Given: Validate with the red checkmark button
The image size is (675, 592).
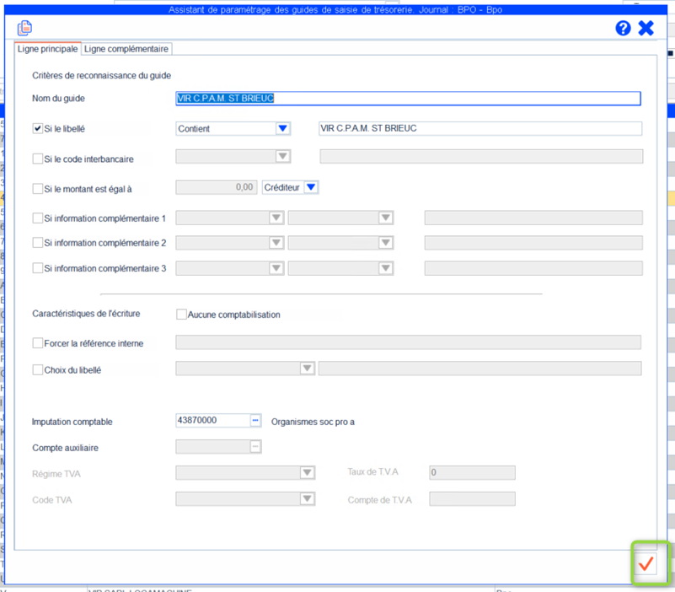Looking at the screenshot, I should [646, 565].
